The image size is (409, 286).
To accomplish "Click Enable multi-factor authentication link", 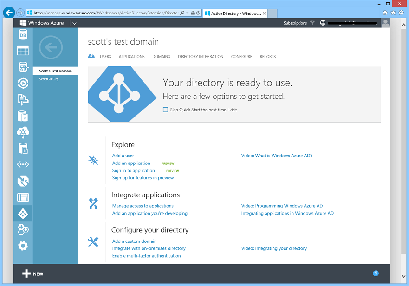I will click(x=147, y=256).
